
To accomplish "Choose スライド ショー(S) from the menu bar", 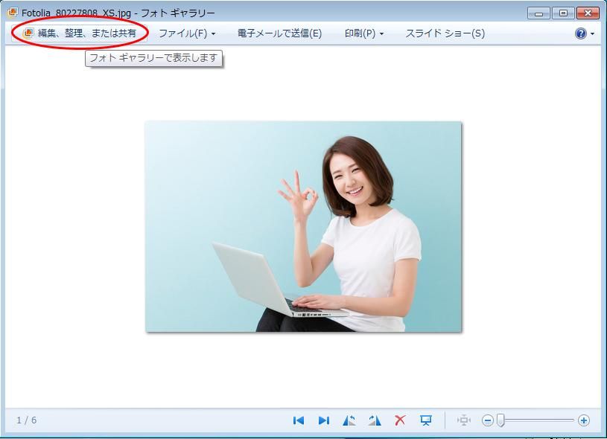I will tap(445, 33).
